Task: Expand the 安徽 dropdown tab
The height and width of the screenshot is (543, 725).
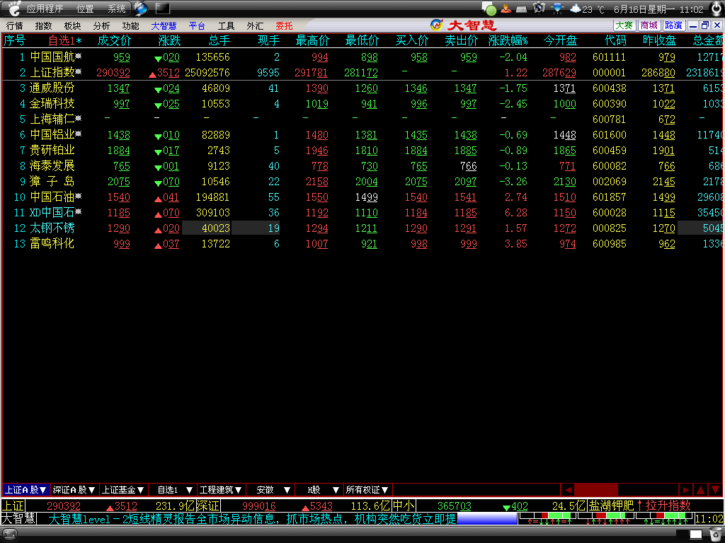Action: [270, 490]
